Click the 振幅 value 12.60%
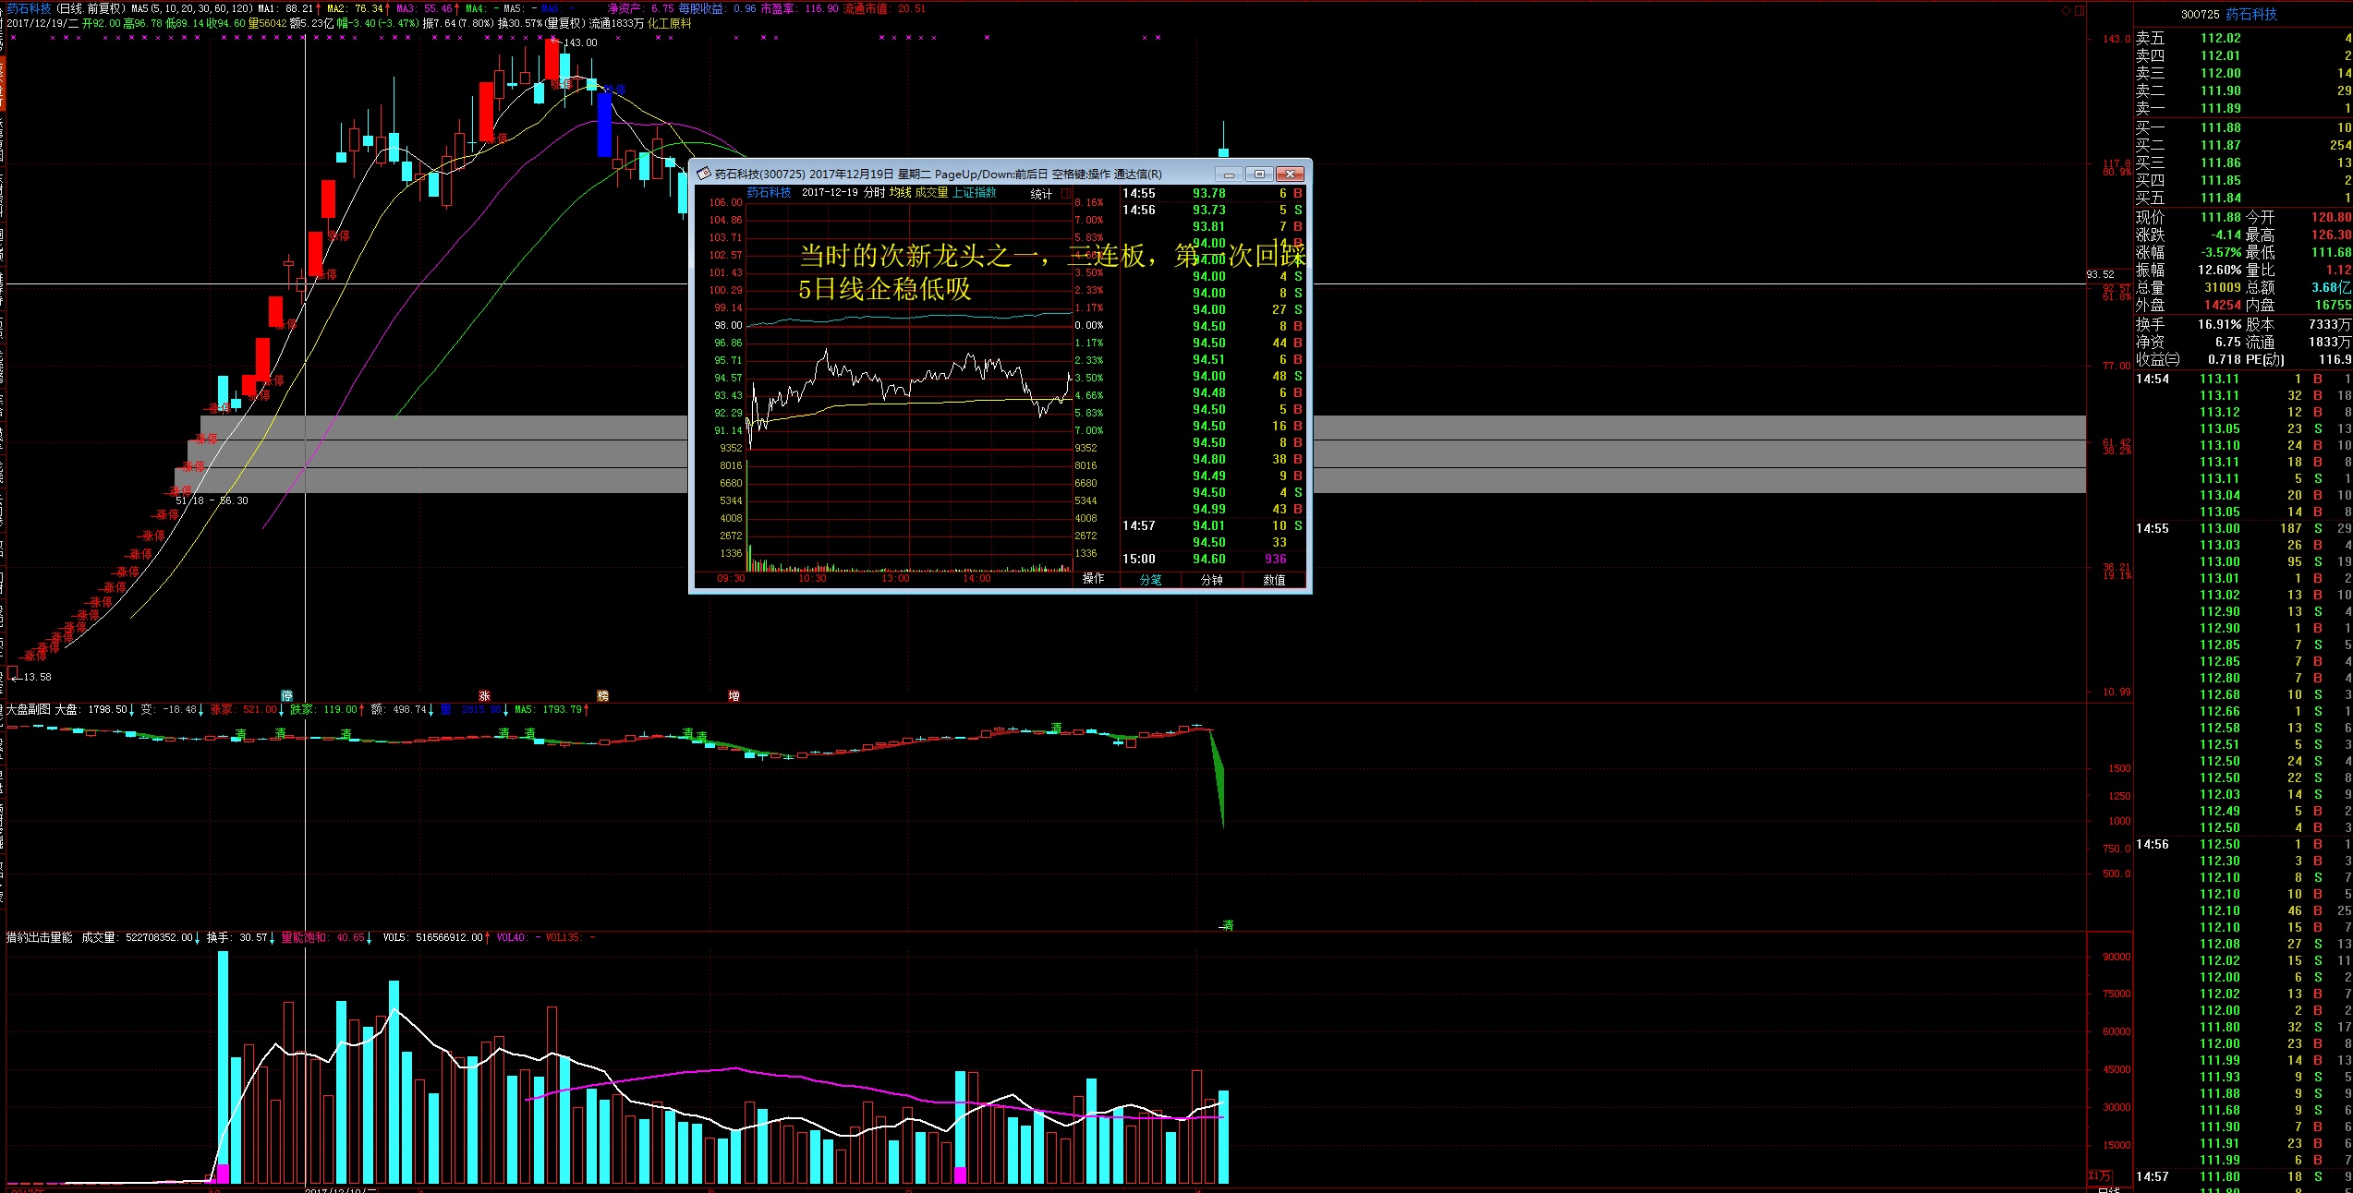This screenshot has height=1193, width=2353. point(2219,270)
